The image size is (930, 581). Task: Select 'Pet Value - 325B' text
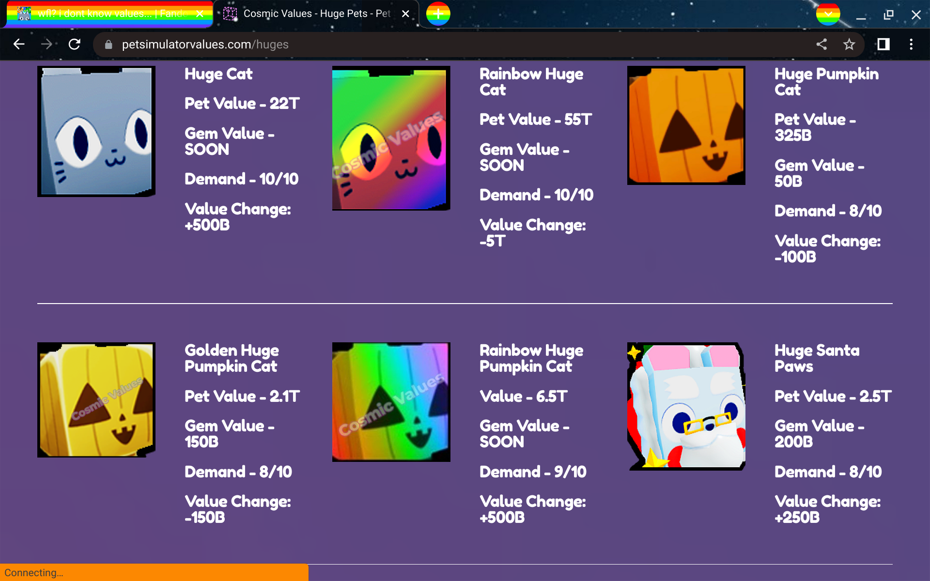815,127
